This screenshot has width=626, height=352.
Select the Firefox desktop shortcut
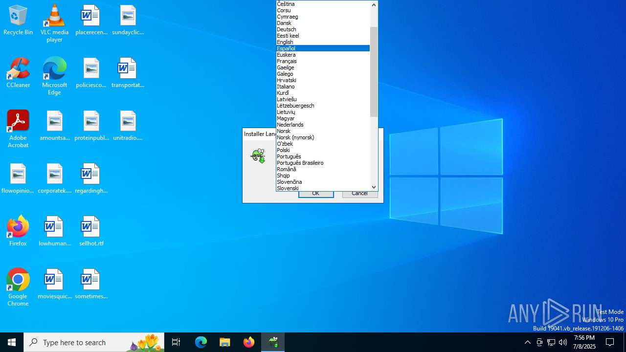[18, 231]
